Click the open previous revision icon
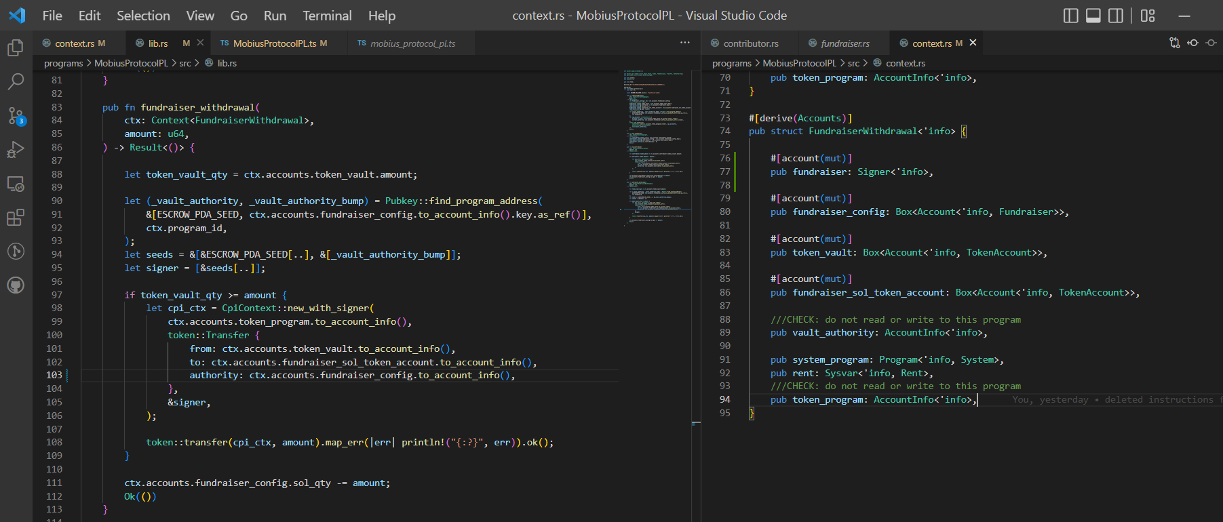 coord(1193,43)
